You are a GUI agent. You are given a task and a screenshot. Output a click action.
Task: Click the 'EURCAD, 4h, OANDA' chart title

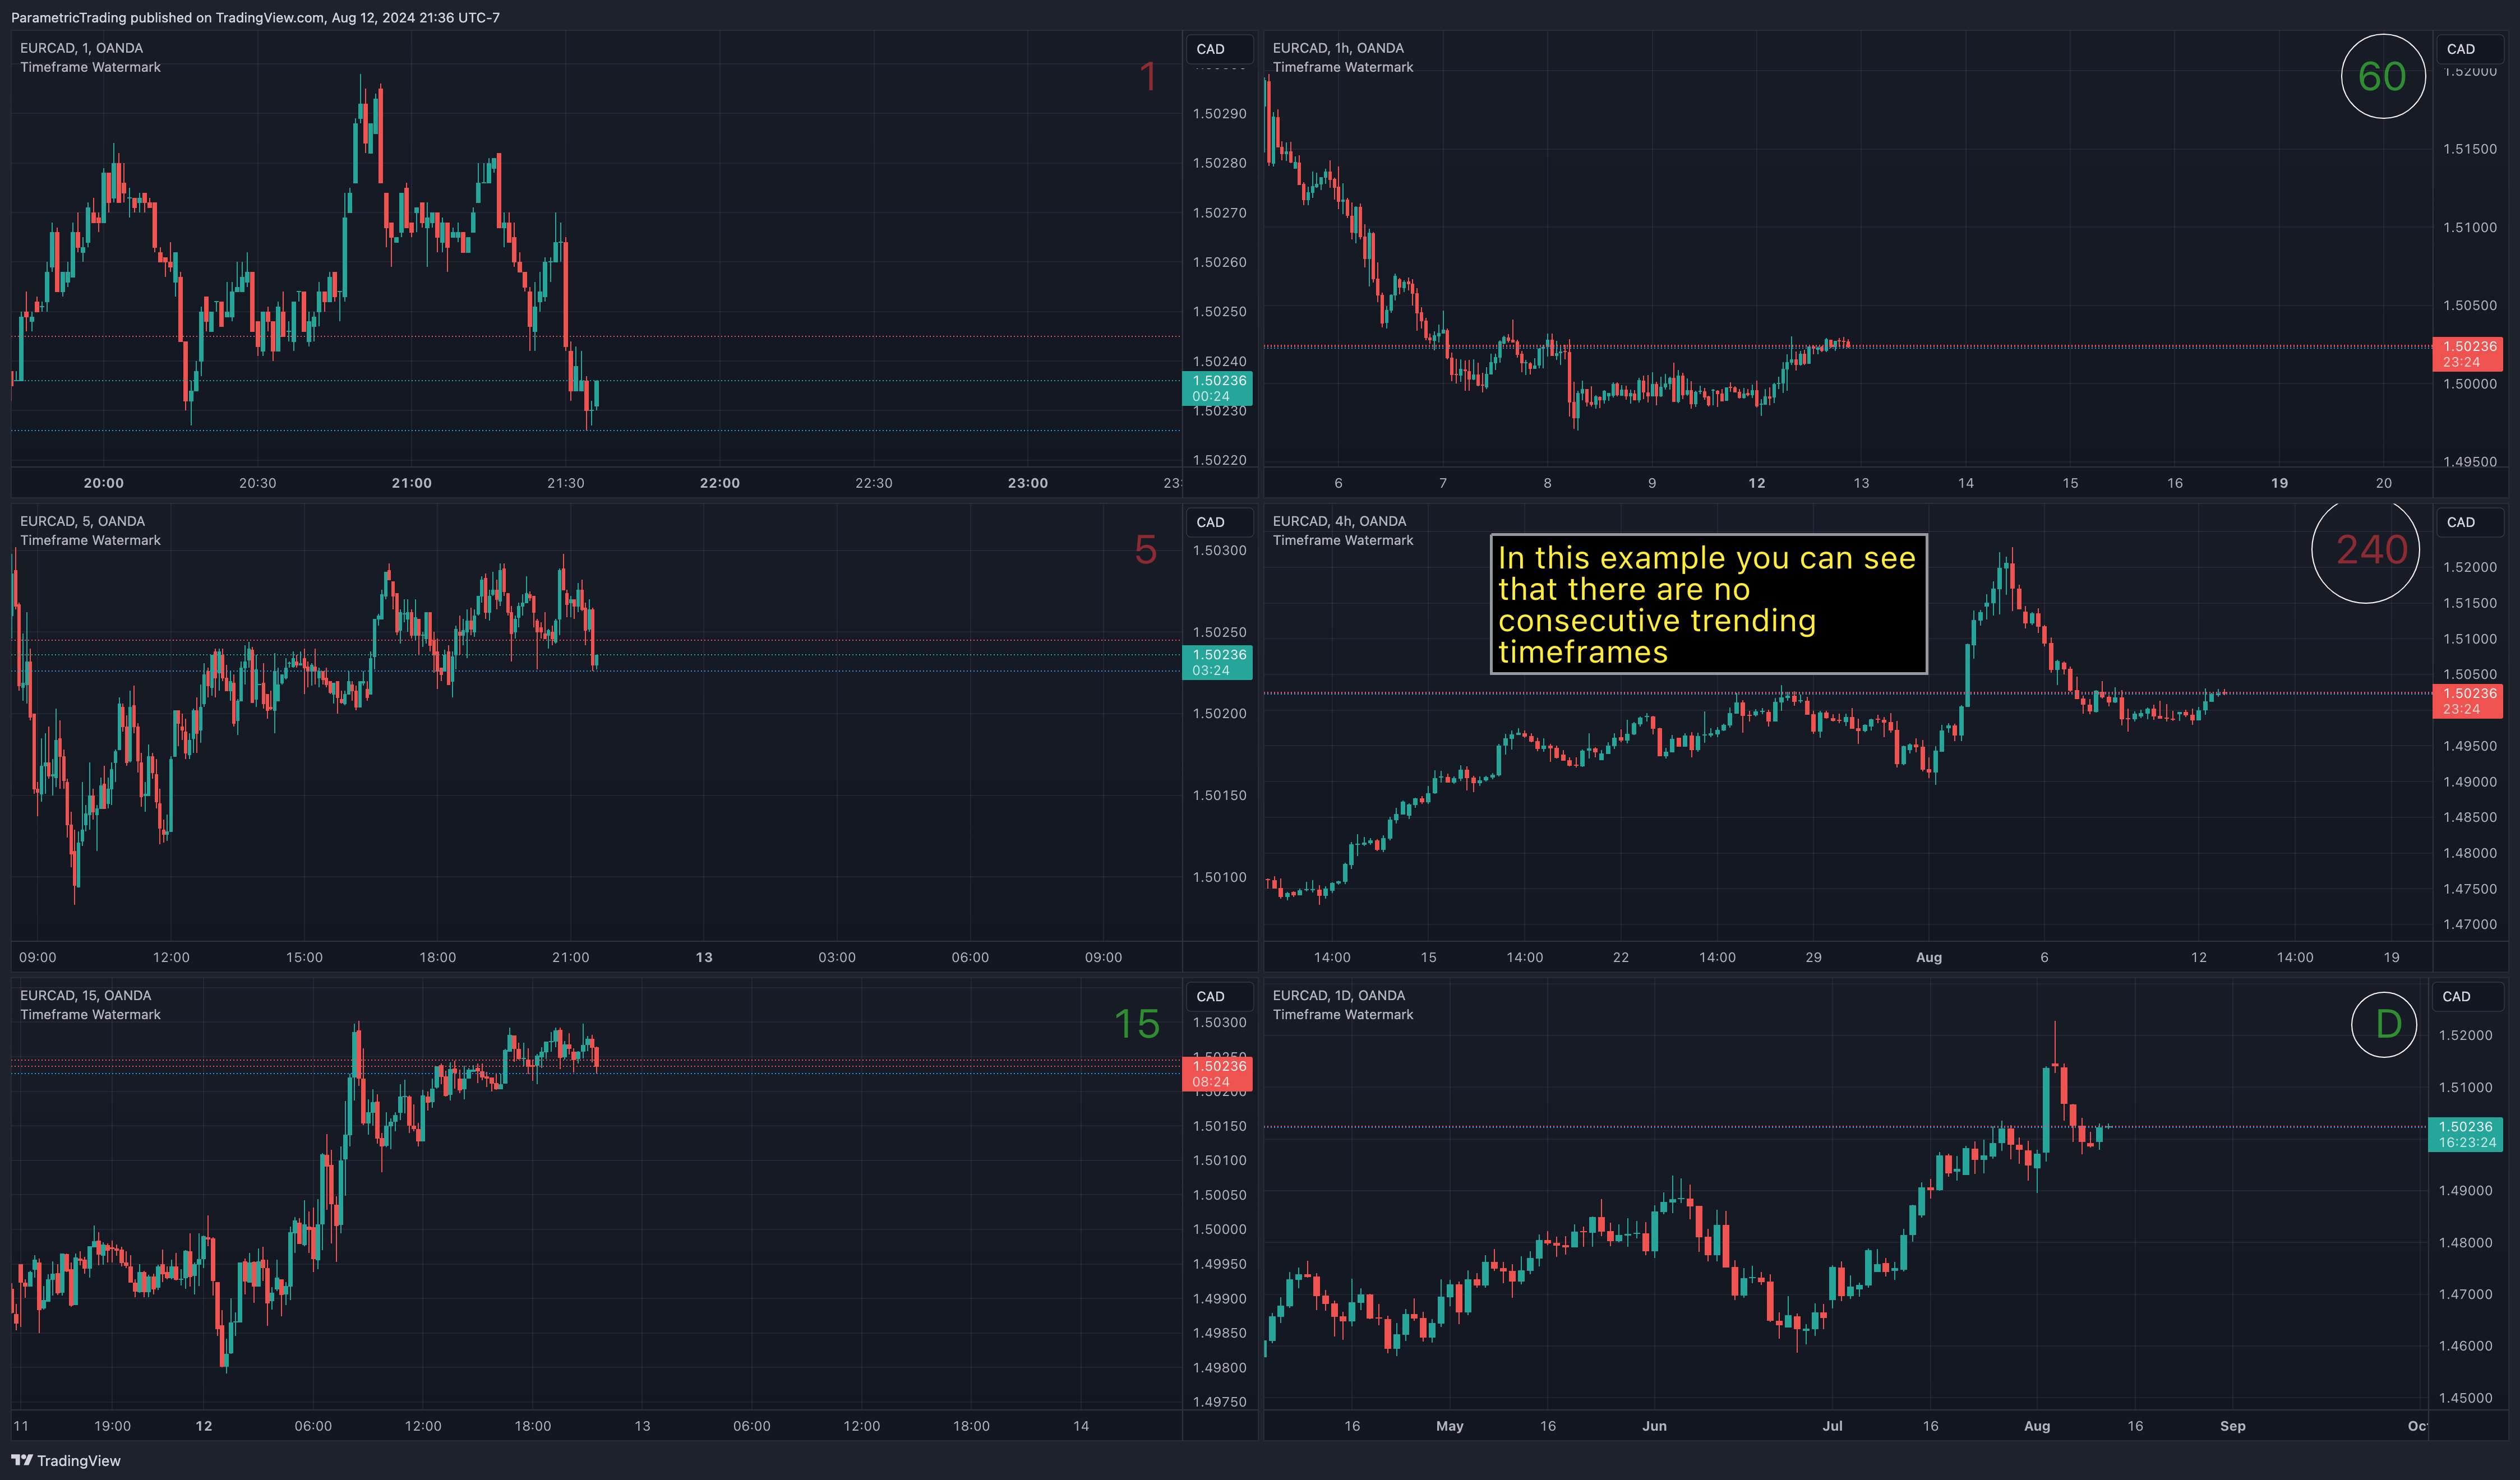point(1339,521)
